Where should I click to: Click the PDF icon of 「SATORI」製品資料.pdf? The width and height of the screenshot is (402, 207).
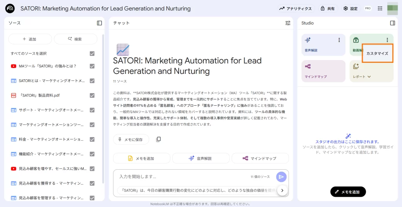[x=14, y=95]
